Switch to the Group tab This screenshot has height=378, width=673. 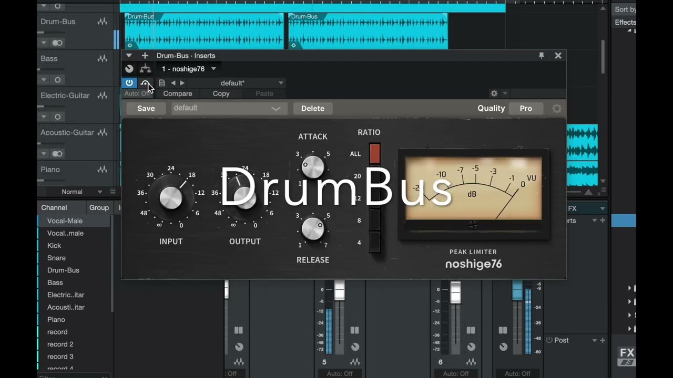(99, 208)
